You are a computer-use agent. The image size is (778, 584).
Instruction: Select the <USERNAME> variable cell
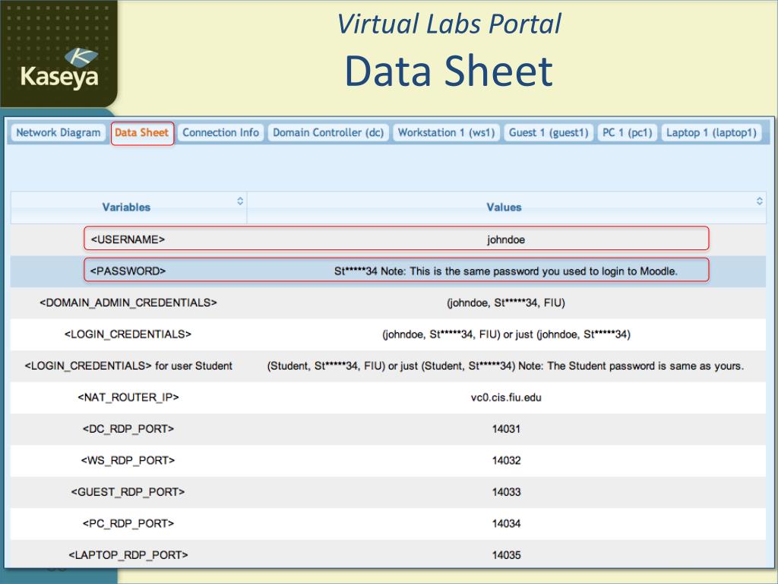click(x=128, y=240)
